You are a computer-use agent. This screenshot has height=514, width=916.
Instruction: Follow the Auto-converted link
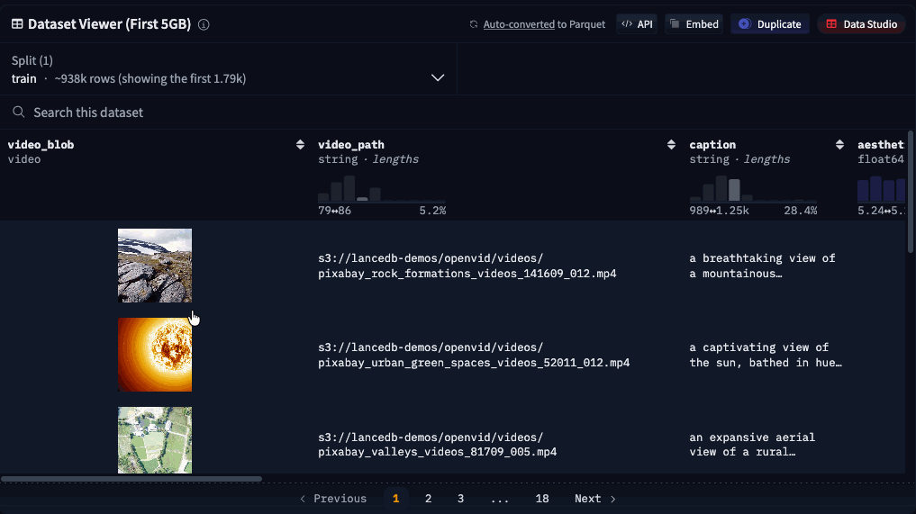518,24
